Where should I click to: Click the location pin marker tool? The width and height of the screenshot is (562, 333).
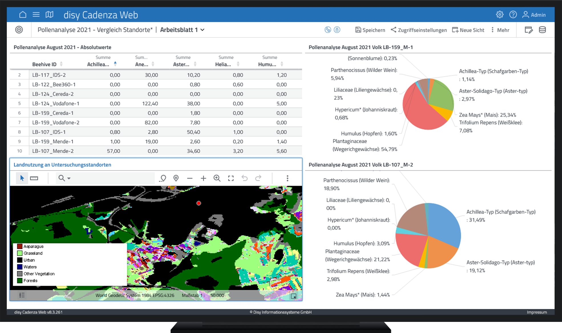(x=176, y=178)
